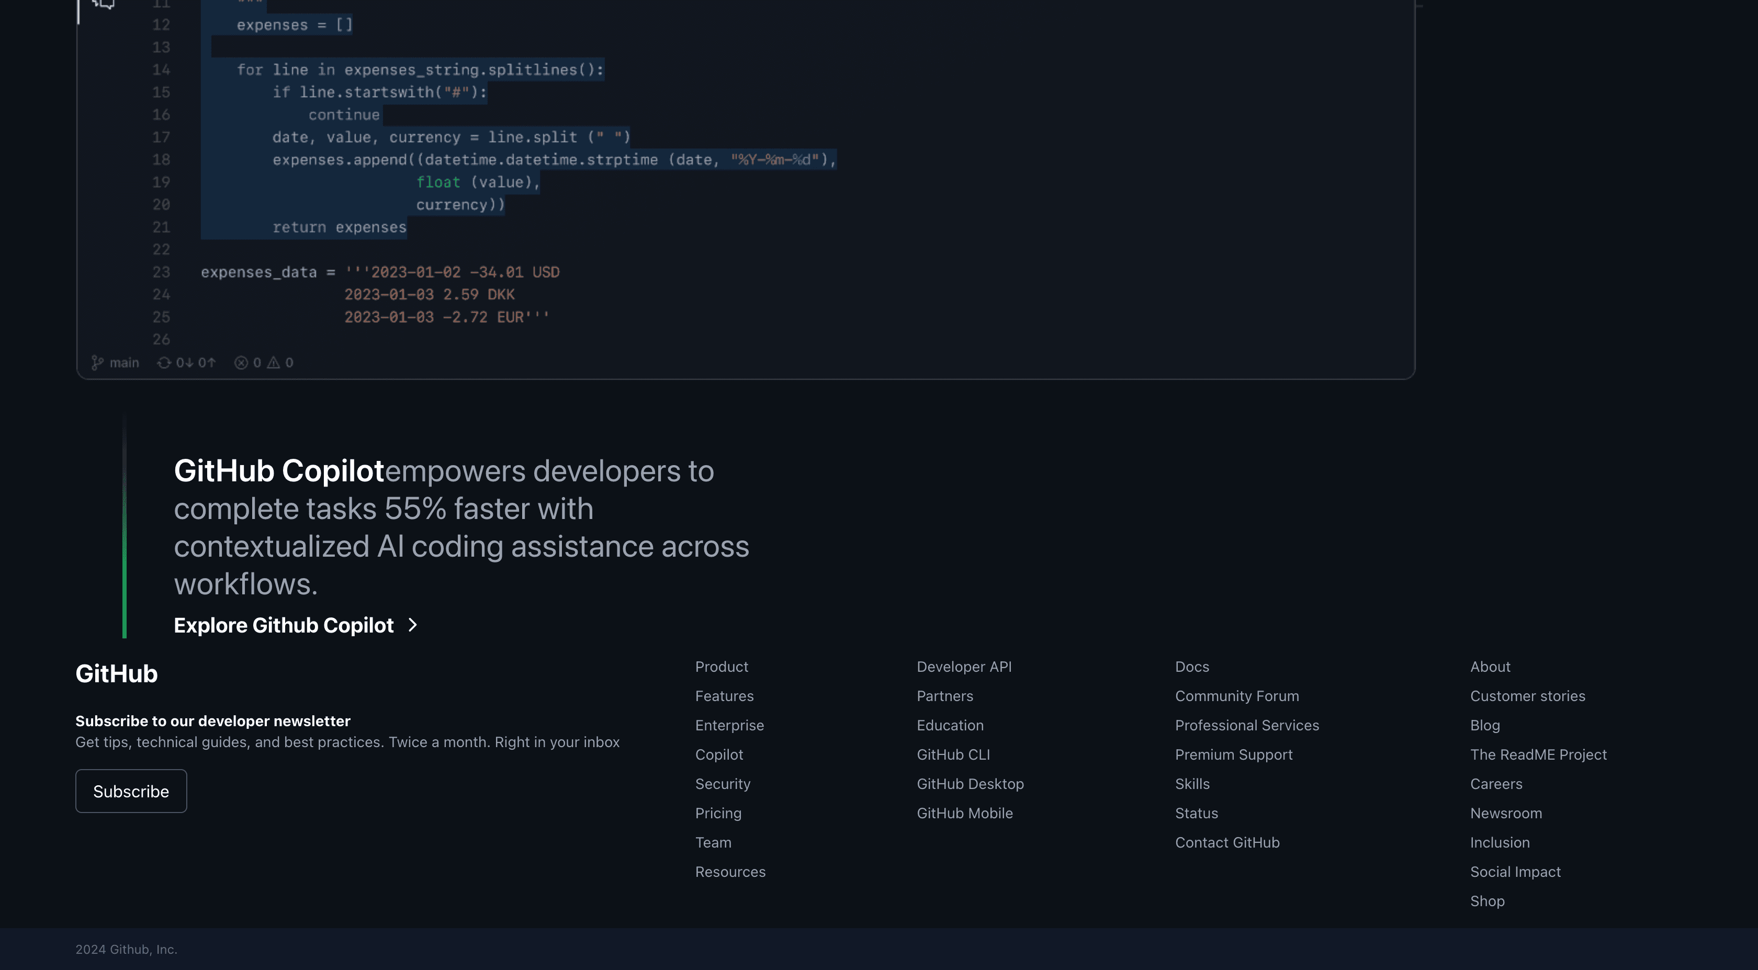Open The ReadME Project link
Viewport: 1758px width, 970px height.
[x=1538, y=755]
